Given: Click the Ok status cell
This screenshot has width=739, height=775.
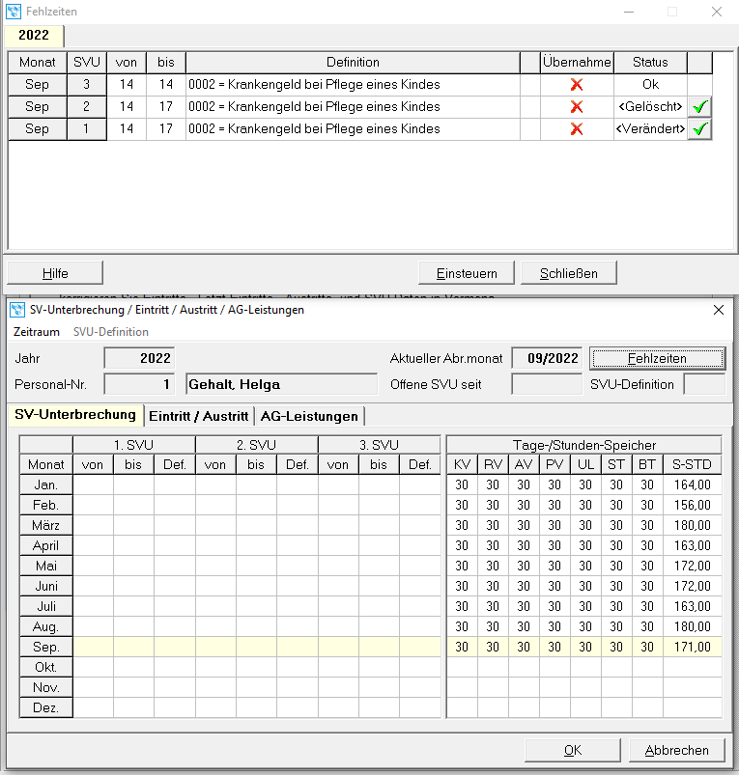Looking at the screenshot, I should point(650,85).
